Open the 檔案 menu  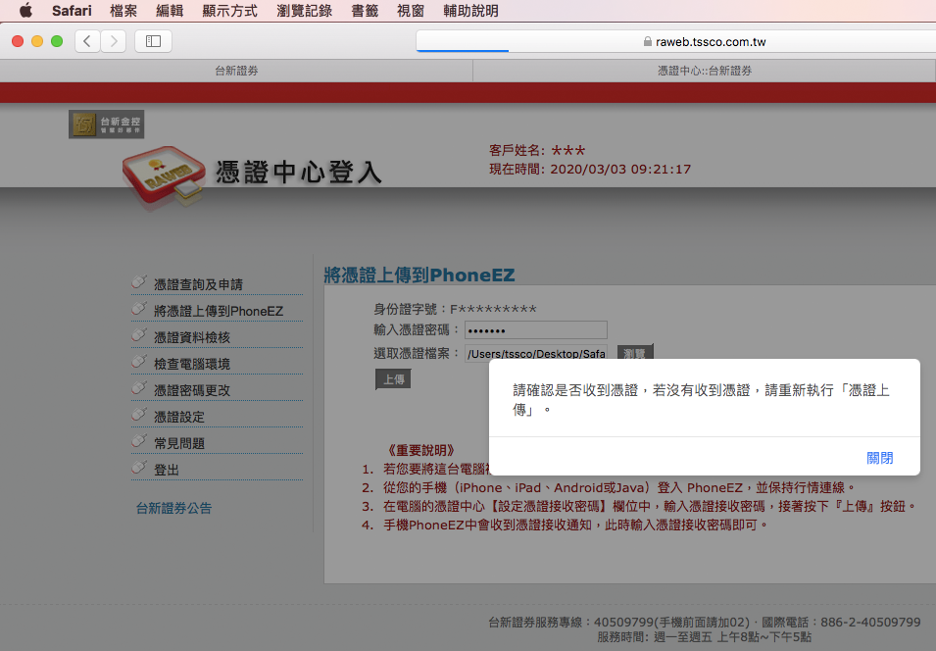point(123,10)
